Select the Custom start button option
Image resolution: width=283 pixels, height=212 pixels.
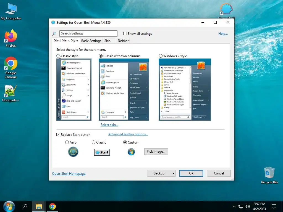(x=125, y=142)
